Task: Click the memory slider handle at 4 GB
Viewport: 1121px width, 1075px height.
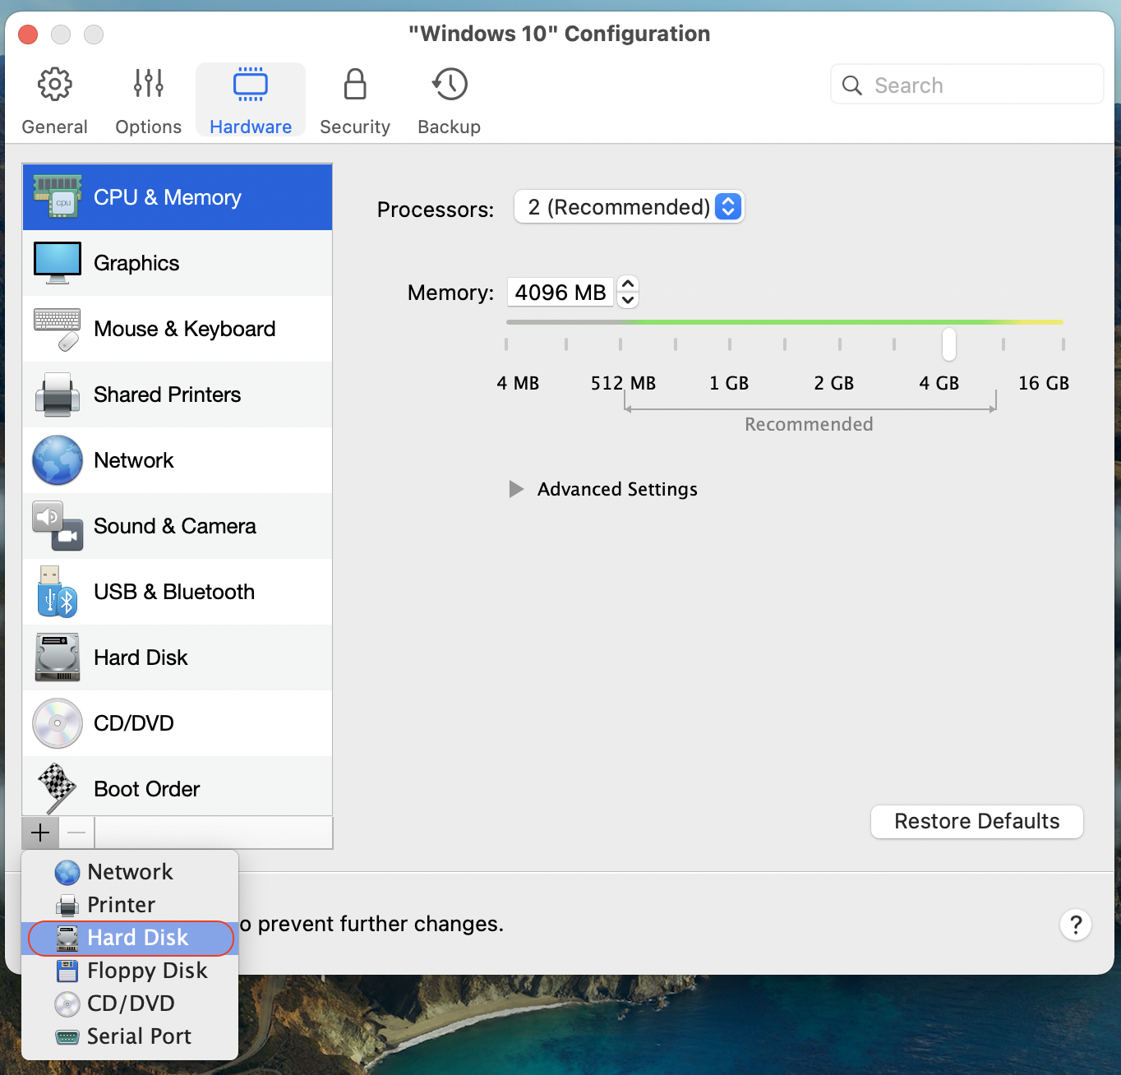Action: (949, 344)
